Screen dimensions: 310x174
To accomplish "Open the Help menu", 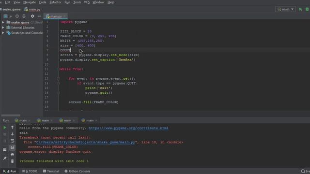I will pyautogui.click(x=111, y=2).
